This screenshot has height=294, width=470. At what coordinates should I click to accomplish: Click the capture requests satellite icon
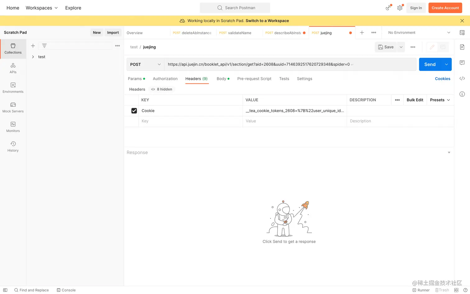click(x=388, y=8)
